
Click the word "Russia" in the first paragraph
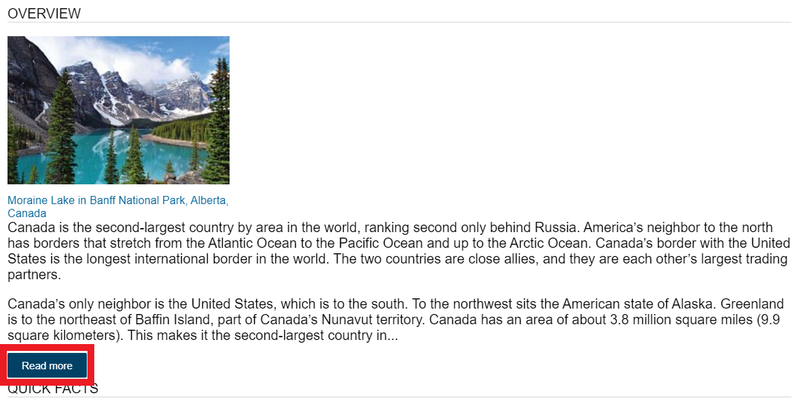[x=555, y=227]
